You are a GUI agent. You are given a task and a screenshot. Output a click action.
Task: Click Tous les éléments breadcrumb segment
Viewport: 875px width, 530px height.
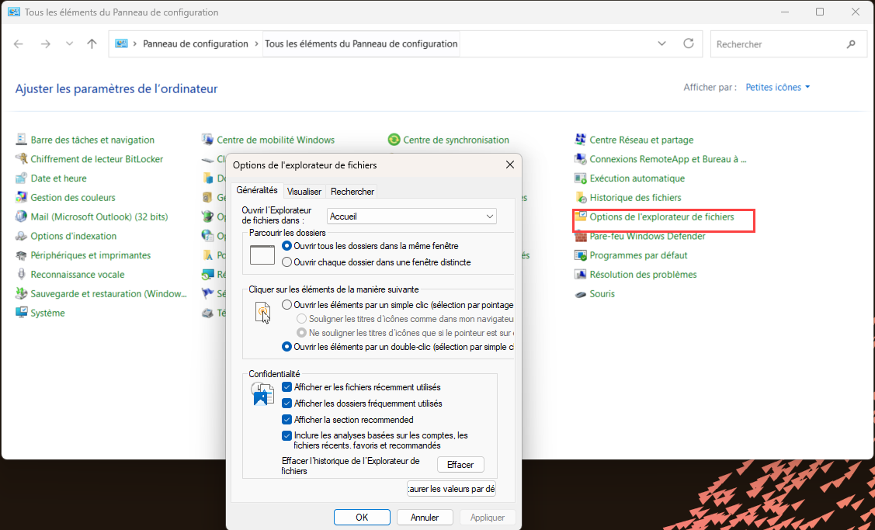click(361, 44)
